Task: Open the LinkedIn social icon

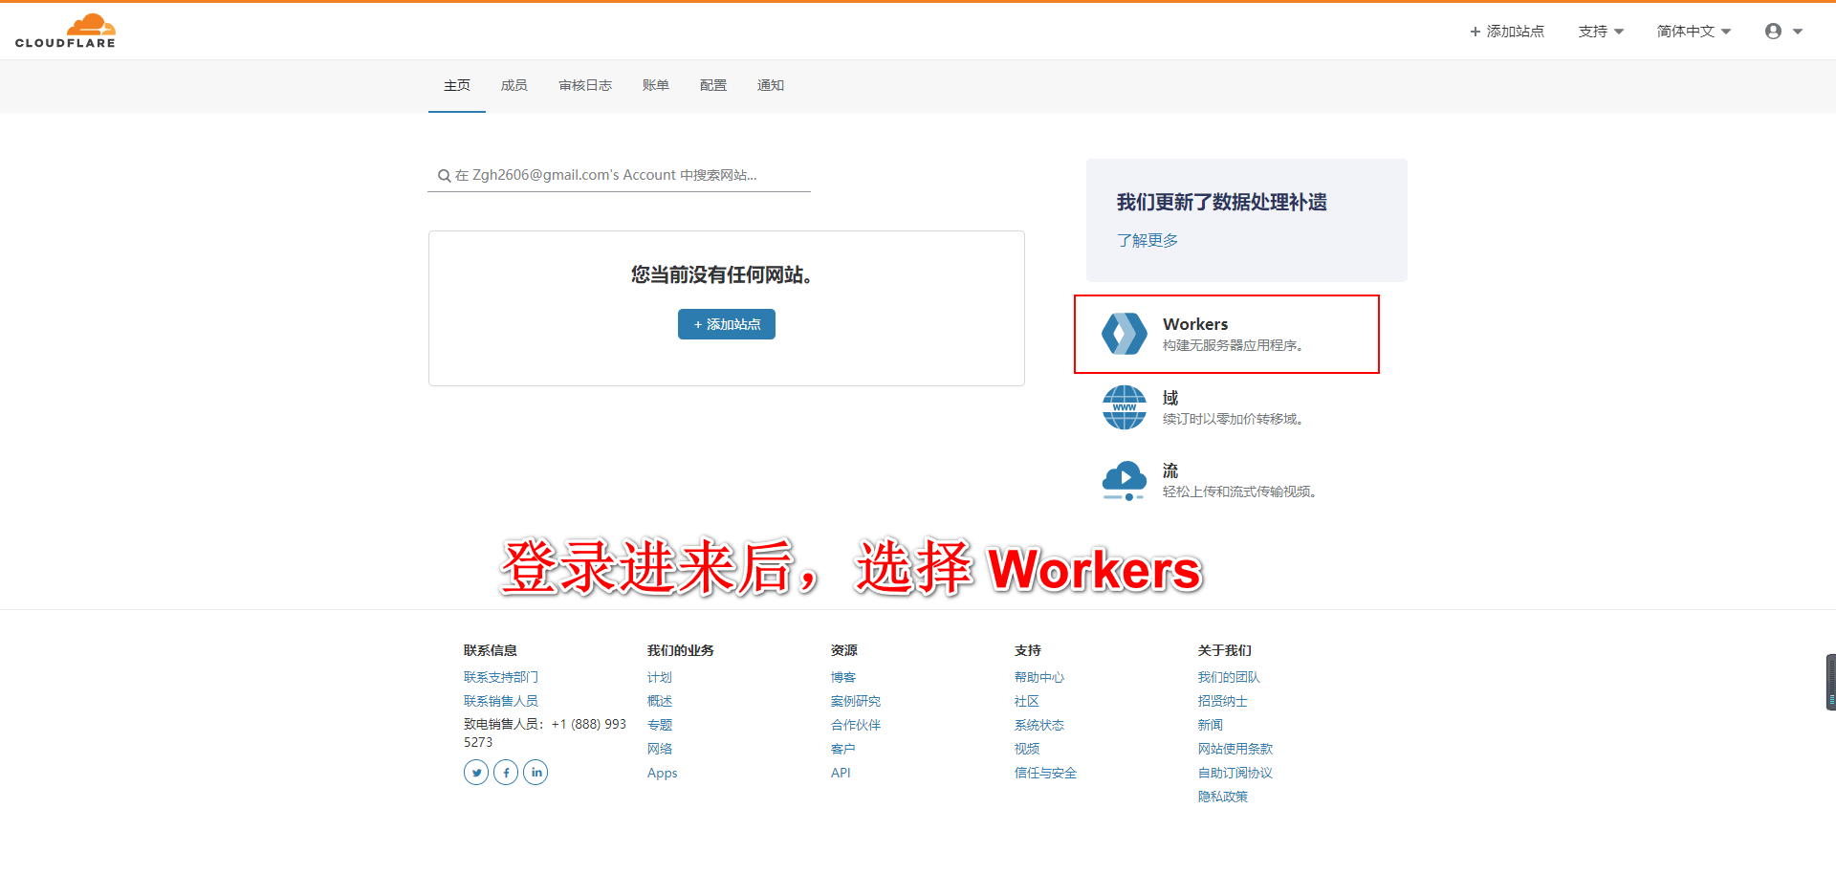Action: click(x=535, y=772)
